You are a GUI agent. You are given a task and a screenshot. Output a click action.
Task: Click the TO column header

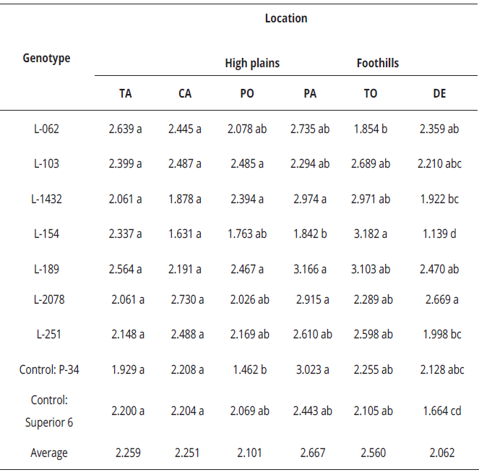(x=371, y=93)
